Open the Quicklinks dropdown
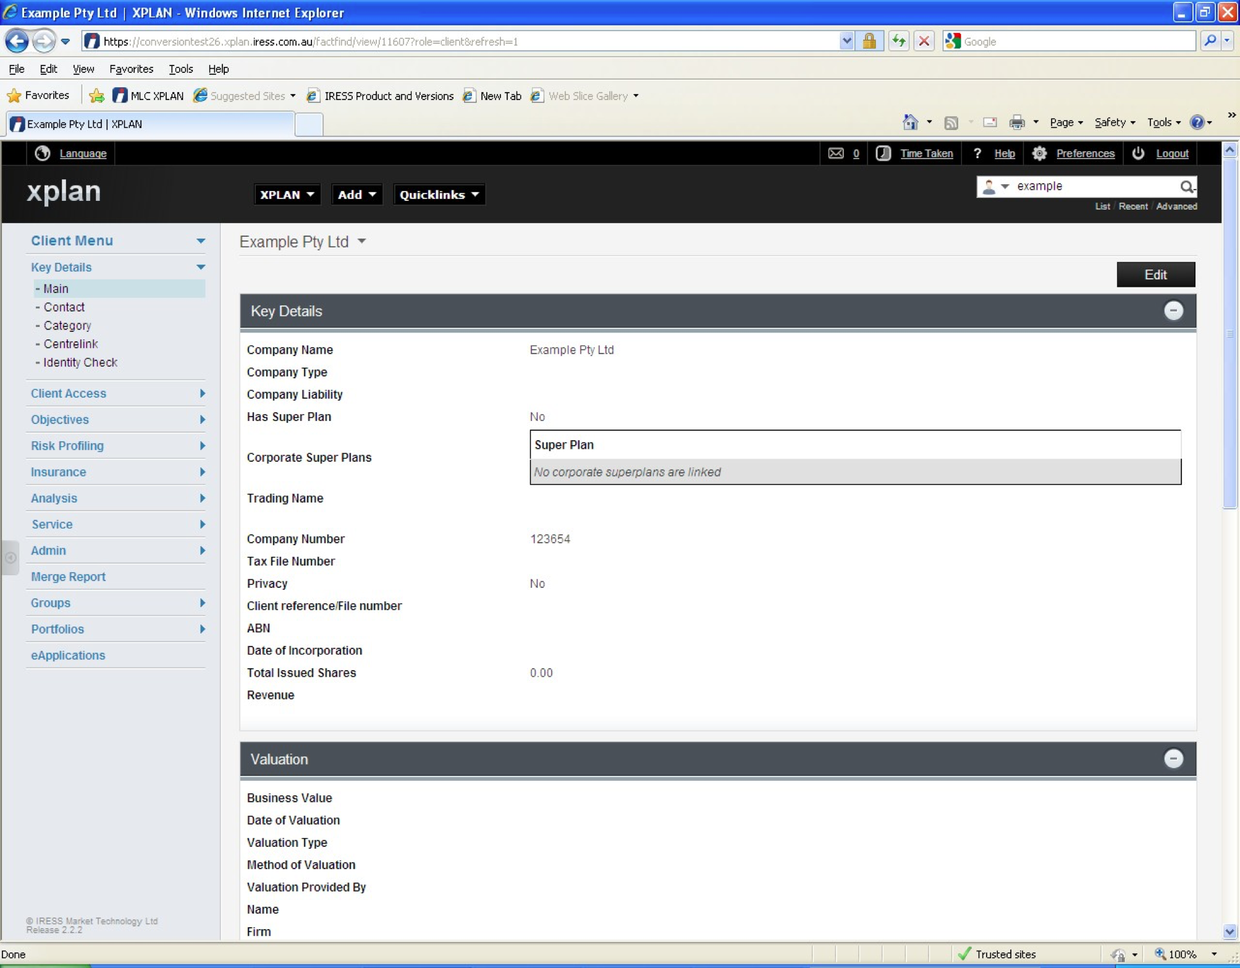Screen dimensions: 1240x968 [x=439, y=195]
